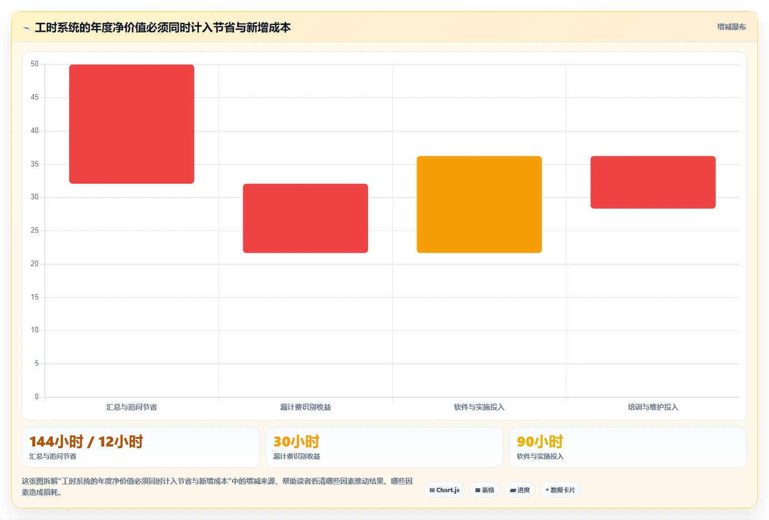
Task: Click the 数据卡片 chip
Action: pos(560,490)
